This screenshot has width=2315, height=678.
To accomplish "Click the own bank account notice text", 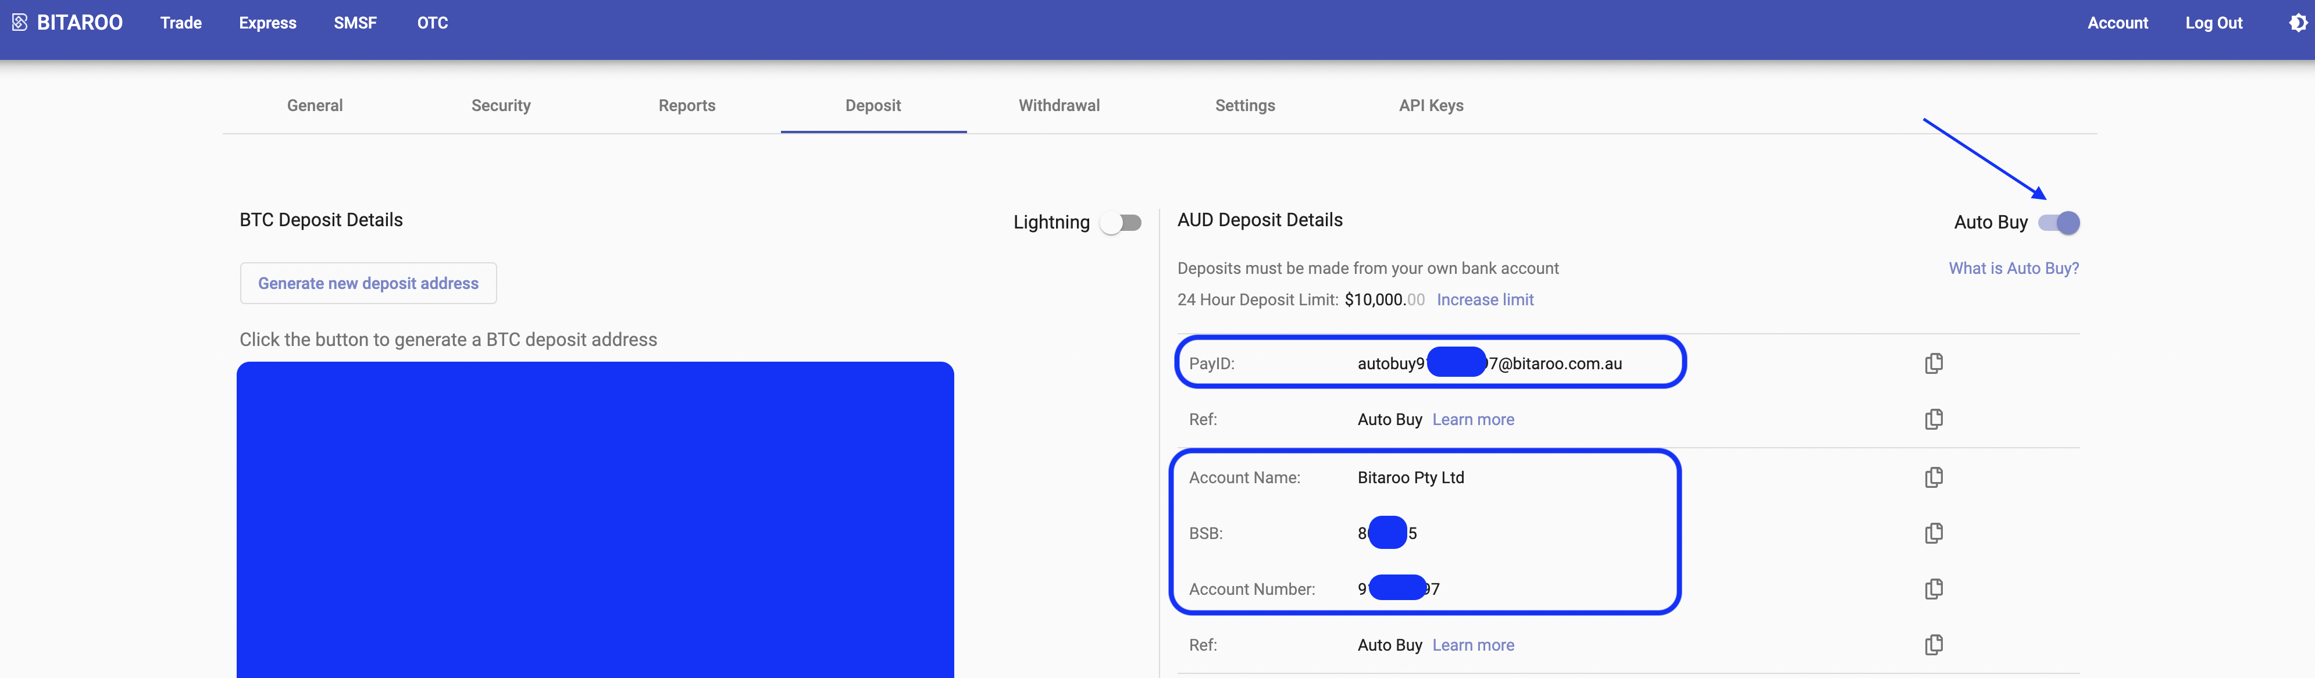I will click(x=1368, y=268).
